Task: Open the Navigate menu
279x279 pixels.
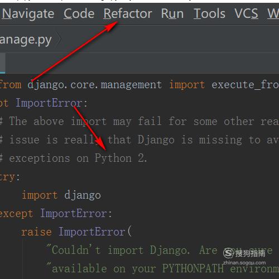Action: 28,13
